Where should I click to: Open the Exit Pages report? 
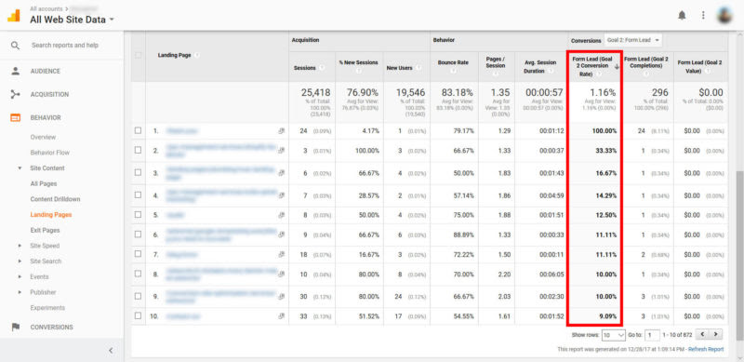pos(45,231)
